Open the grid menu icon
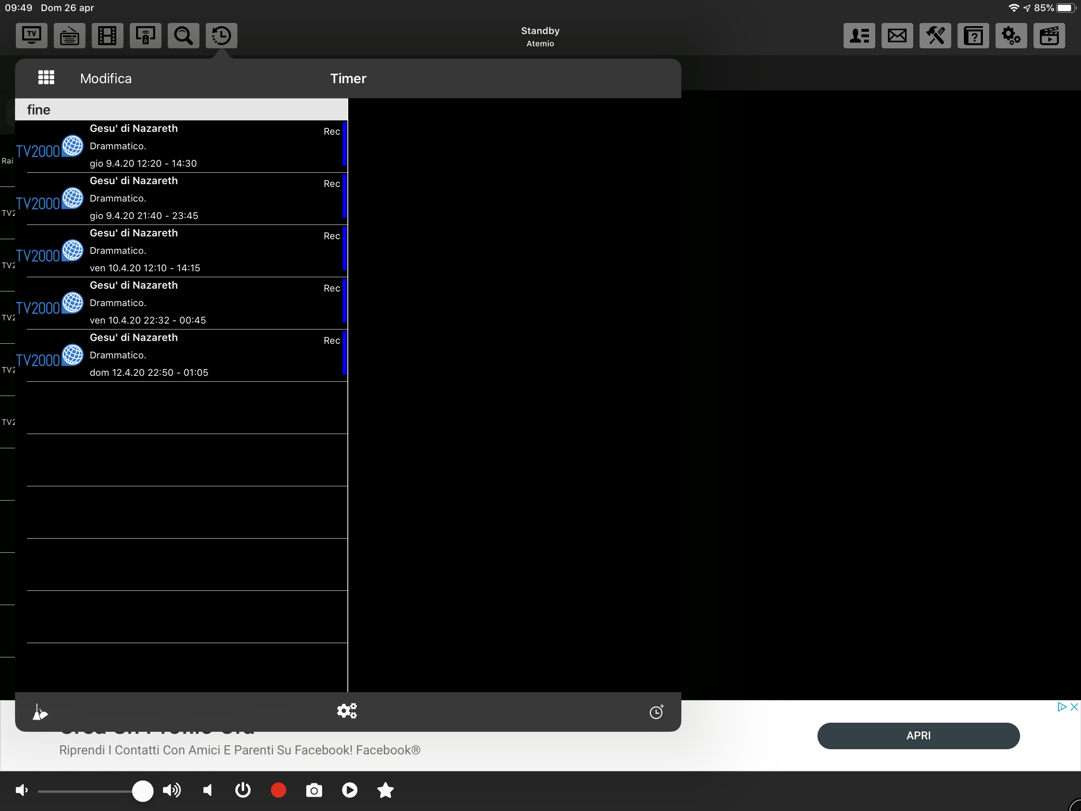 (x=46, y=78)
